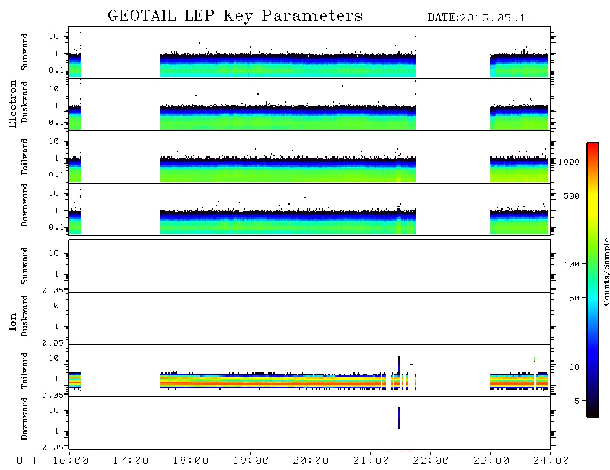Select the Ion Dawnward panel label
The width and height of the screenshot is (610, 470).
point(25,419)
